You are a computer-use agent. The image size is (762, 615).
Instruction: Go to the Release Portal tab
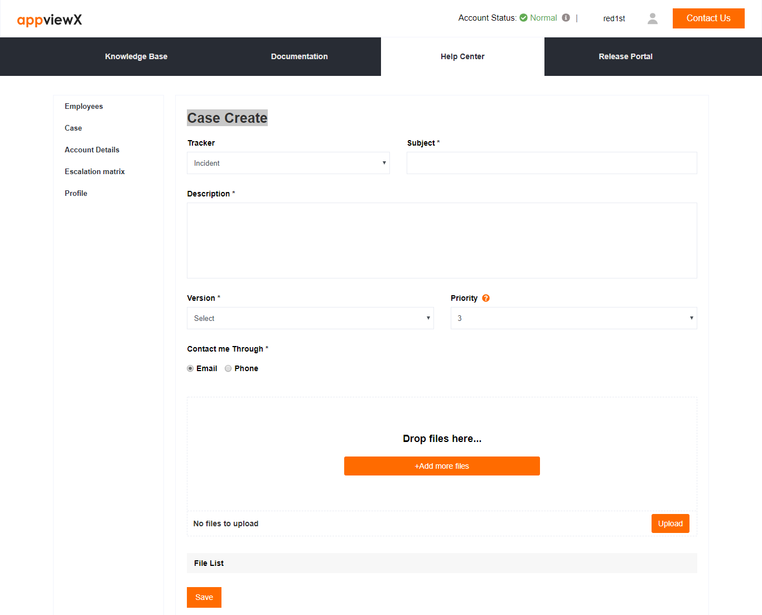pyautogui.click(x=625, y=56)
